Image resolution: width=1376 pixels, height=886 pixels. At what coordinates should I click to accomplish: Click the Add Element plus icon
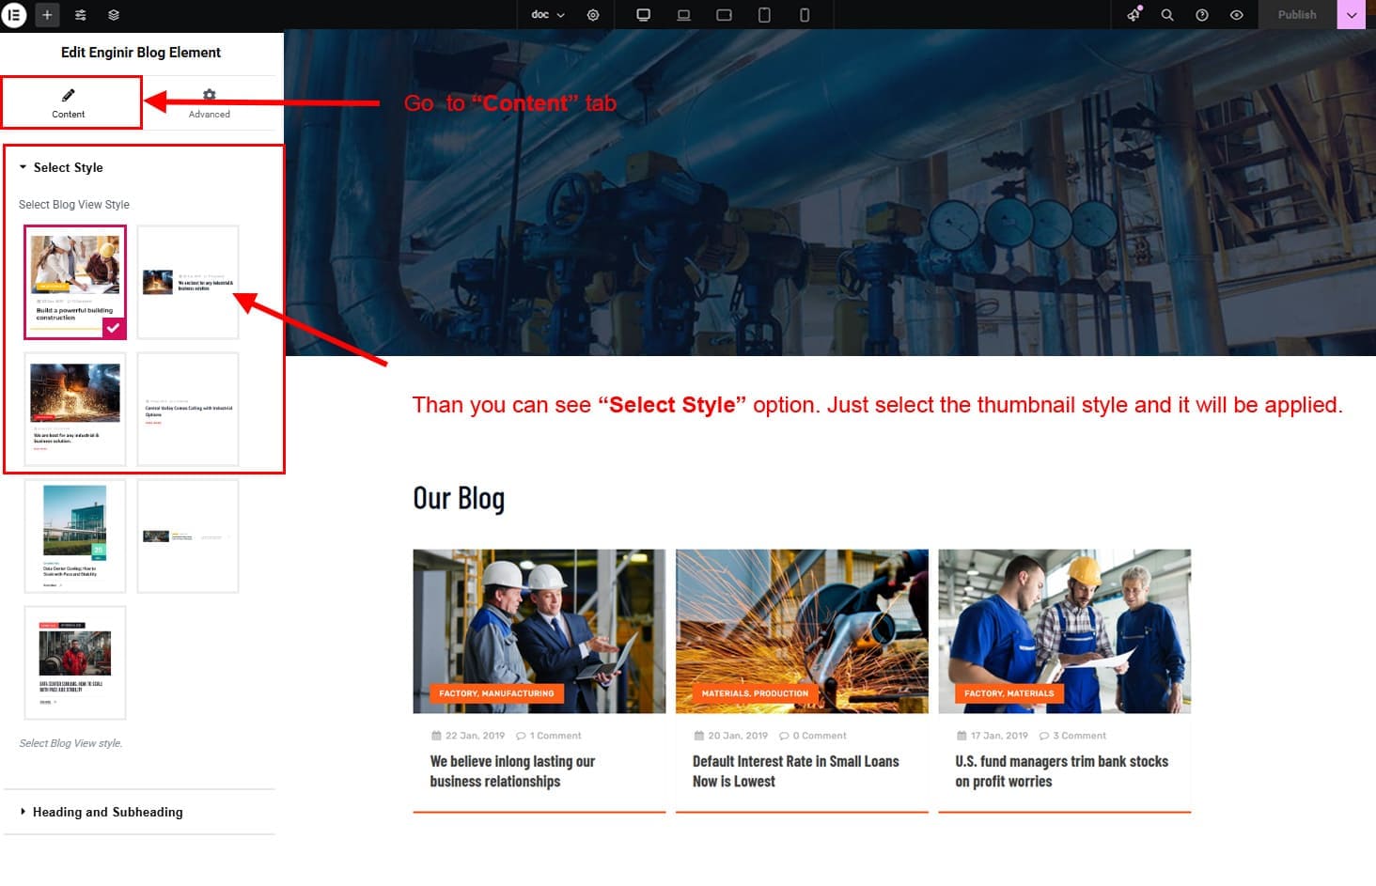tap(47, 15)
